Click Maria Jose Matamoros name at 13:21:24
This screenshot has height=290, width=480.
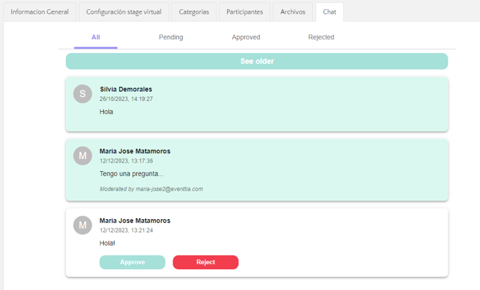click(135, 221)
